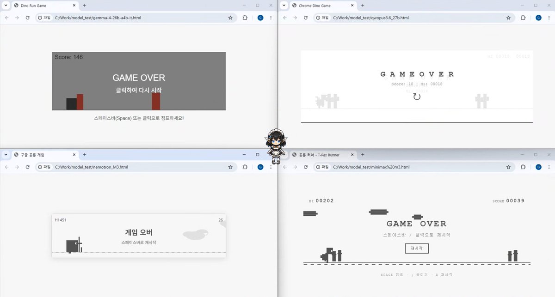
Task: Close the Chrome Dino Game tab
Action: point(352,6)
